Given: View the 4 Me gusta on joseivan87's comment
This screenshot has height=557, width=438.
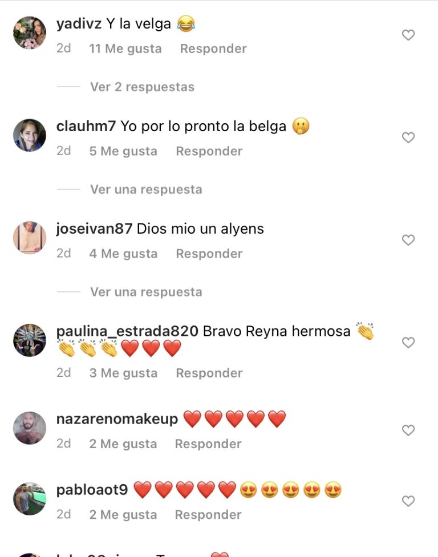Looking at the screenshot, I should (123, 254).
